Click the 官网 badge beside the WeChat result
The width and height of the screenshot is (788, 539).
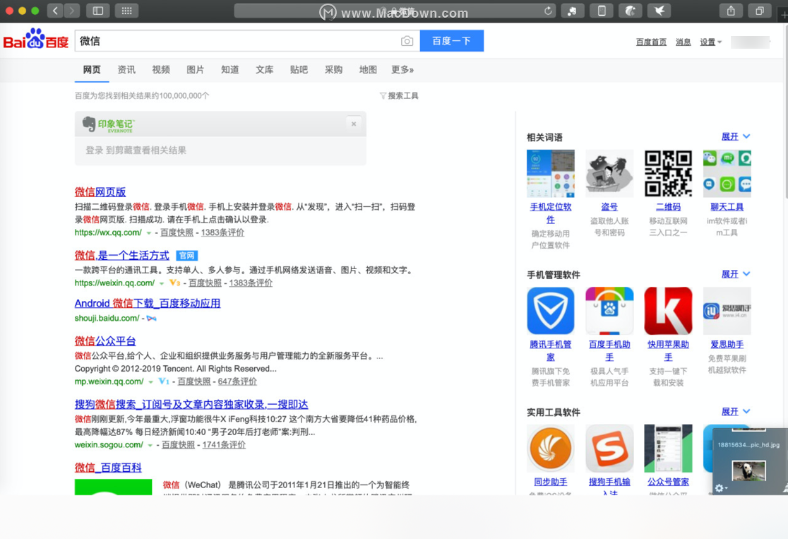coord(186,256)
